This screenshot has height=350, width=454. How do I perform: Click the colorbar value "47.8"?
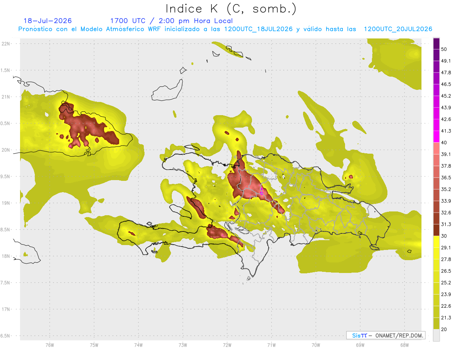point(446,72)
